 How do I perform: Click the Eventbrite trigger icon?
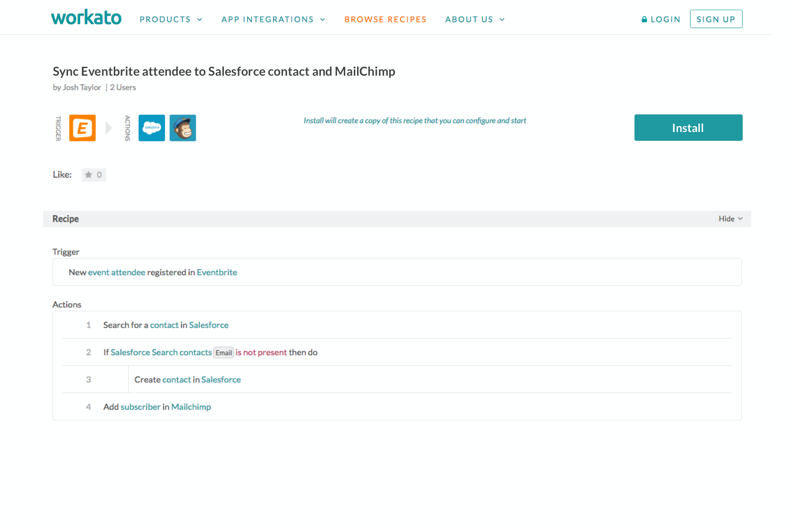(82, 128)
